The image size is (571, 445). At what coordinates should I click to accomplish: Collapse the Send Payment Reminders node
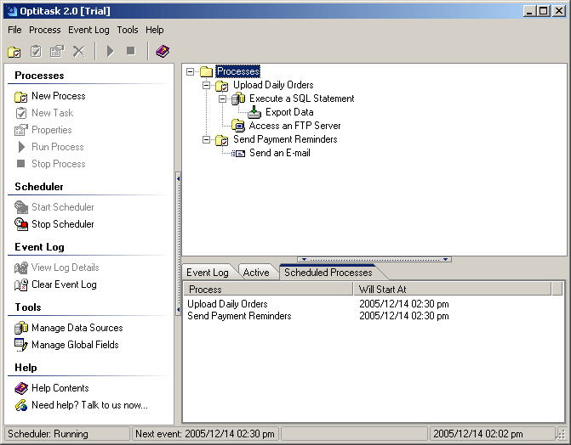(x=206, y=139)
